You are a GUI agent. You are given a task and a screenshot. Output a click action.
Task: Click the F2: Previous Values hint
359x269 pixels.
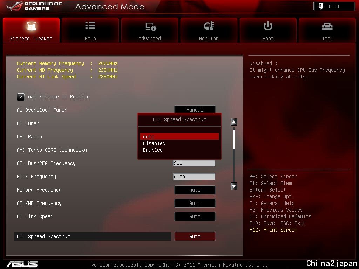276,210
